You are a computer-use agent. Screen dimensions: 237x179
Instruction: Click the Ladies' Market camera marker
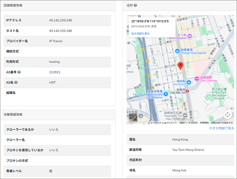pyautogui.click(x=190, y=36)
